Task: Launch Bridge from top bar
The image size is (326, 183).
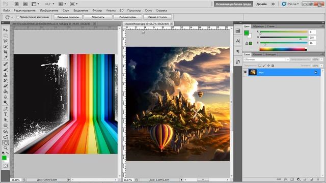Action: [17, 4]
